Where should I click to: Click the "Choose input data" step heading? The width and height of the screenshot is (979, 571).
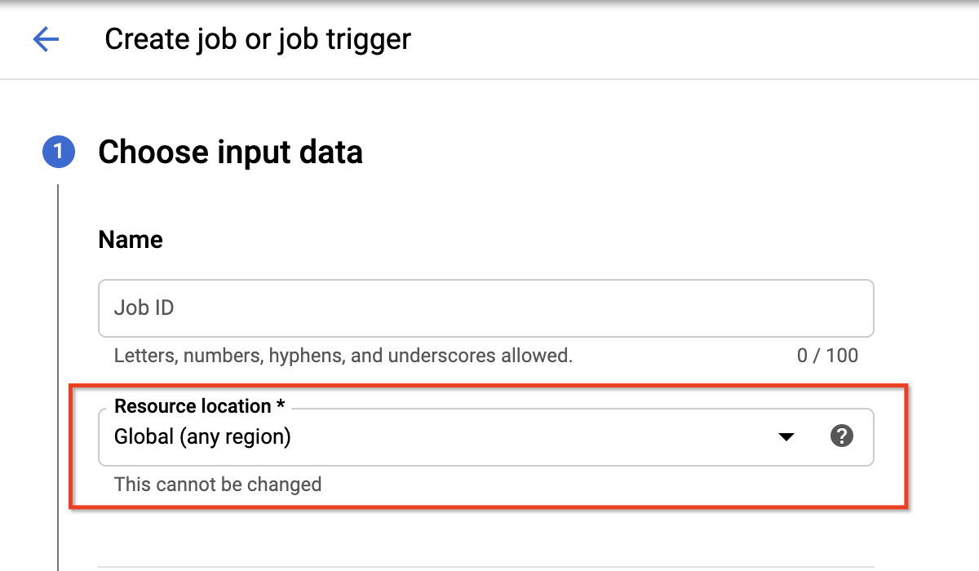pyautogui.click(x=230, y=153)
